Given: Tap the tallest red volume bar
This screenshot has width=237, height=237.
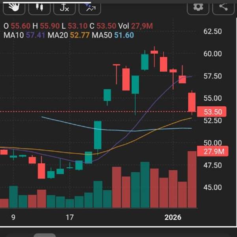Looking at the screenshot, I should pos(192,179).
